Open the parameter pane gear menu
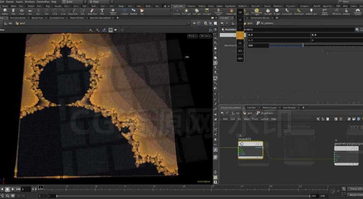The image size is (363, 199). coord(357,29)
